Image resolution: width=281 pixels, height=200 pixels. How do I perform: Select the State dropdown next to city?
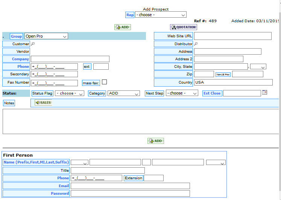[x=258, y=67]
